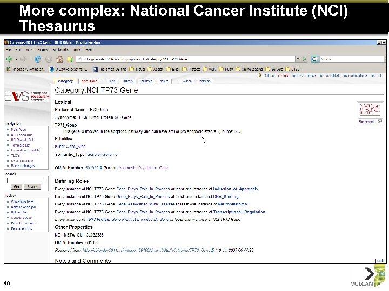The height and width of the screenshot is (291, 389).
Task: Open Related changes in toolbox
Action: pyautogui.click(x=23, y=207)
